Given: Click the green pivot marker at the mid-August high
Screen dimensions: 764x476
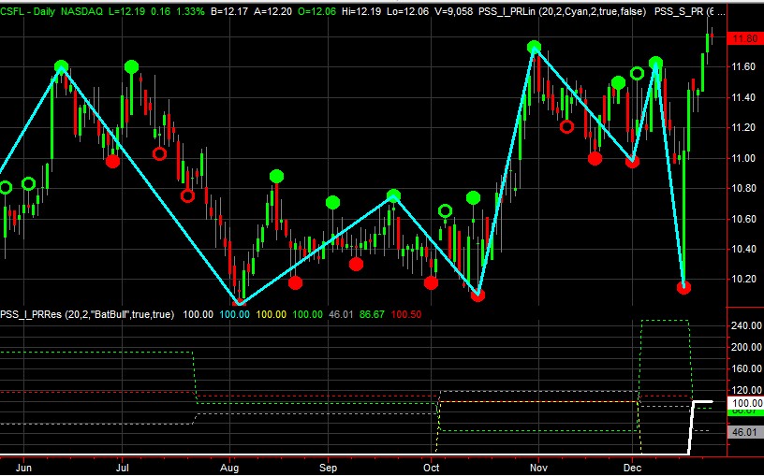Looking at the screenshot, I should [276, 176].
